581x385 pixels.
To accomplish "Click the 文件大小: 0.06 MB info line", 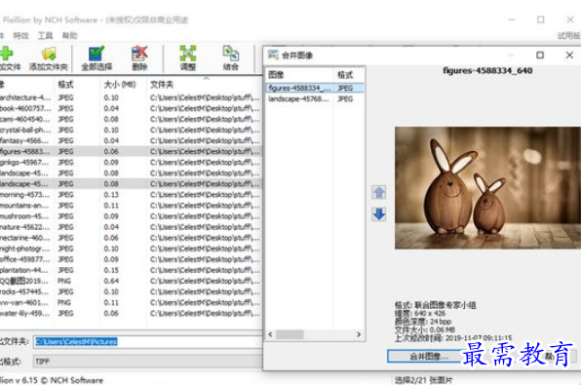I will point(425,329).
